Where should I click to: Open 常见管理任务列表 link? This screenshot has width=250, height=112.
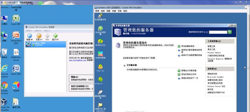[215, 83]
